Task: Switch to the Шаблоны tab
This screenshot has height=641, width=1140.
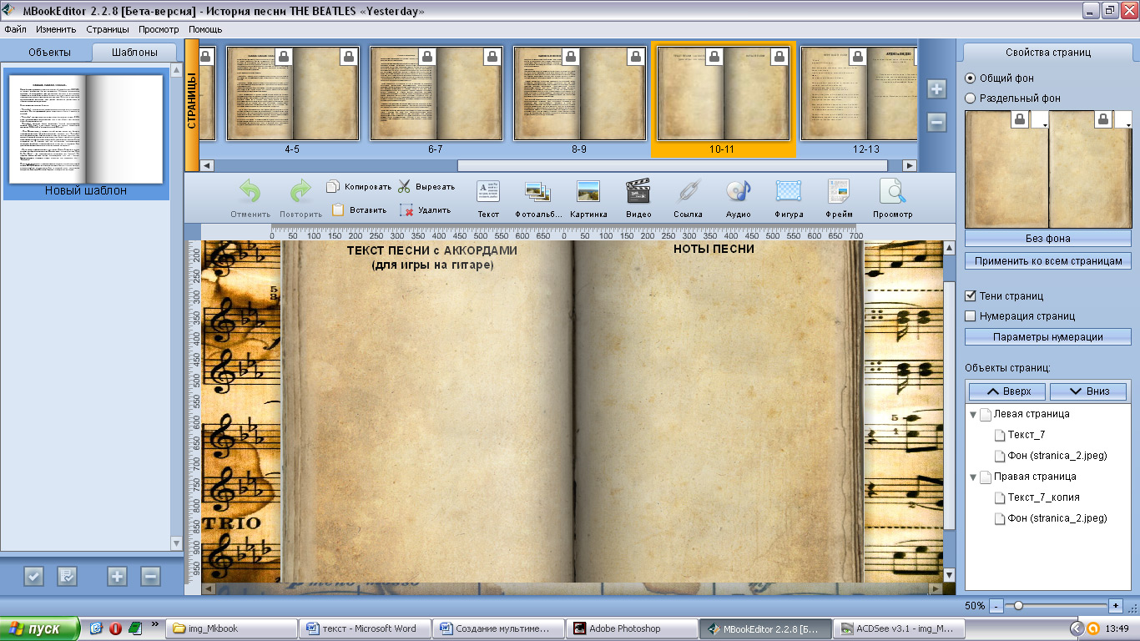Action: pos(135,52)
